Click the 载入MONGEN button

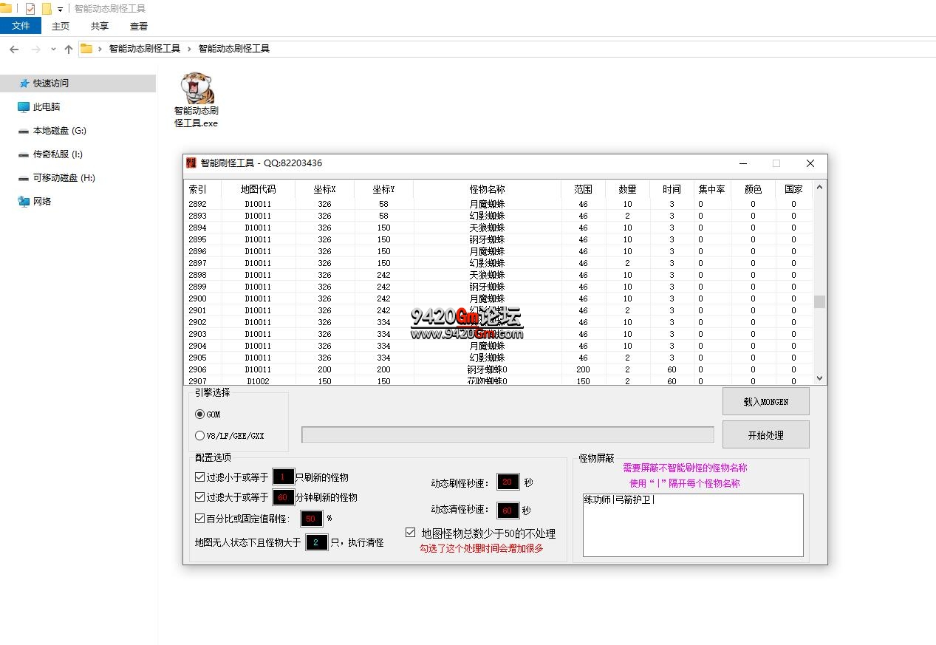pyautogui.click(x=766, y=402)
